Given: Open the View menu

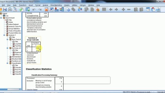Looking at the screenshot, I should coord(9,5).
